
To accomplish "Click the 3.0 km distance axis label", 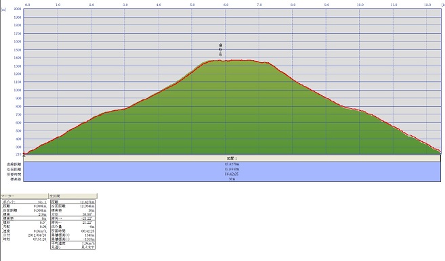I will coord(125,5).
